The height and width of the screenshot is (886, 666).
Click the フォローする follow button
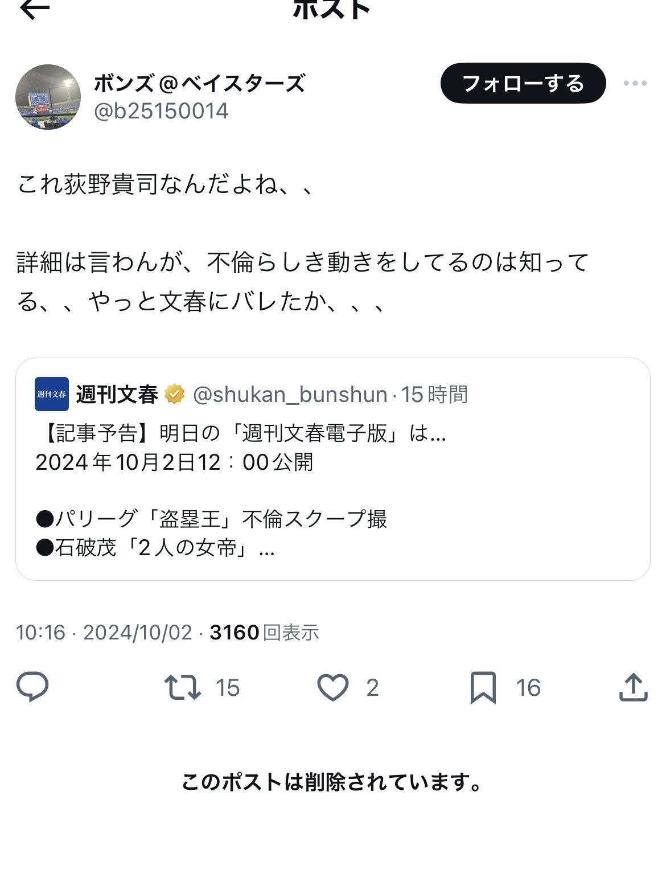tap(523, 84)
